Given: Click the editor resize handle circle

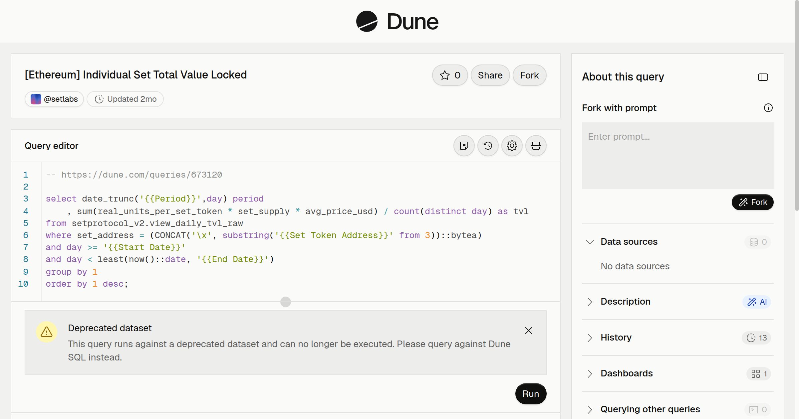Looking at the screenshot, I should [x=285, y=302].
